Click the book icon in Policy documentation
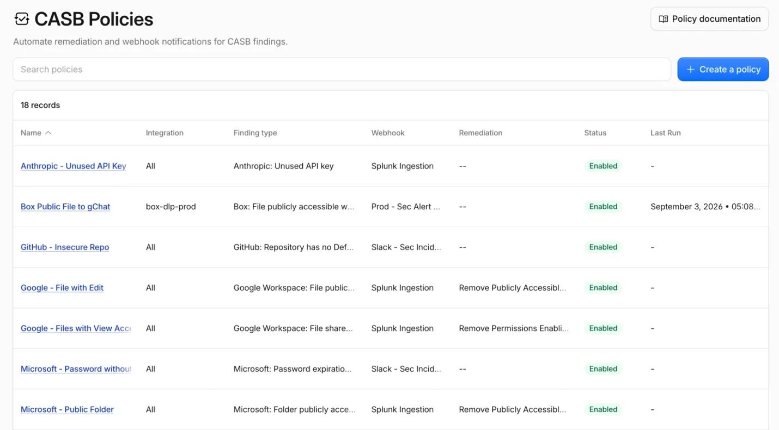 coord(663,19)
